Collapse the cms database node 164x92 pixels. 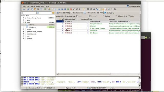coord(23,22)
